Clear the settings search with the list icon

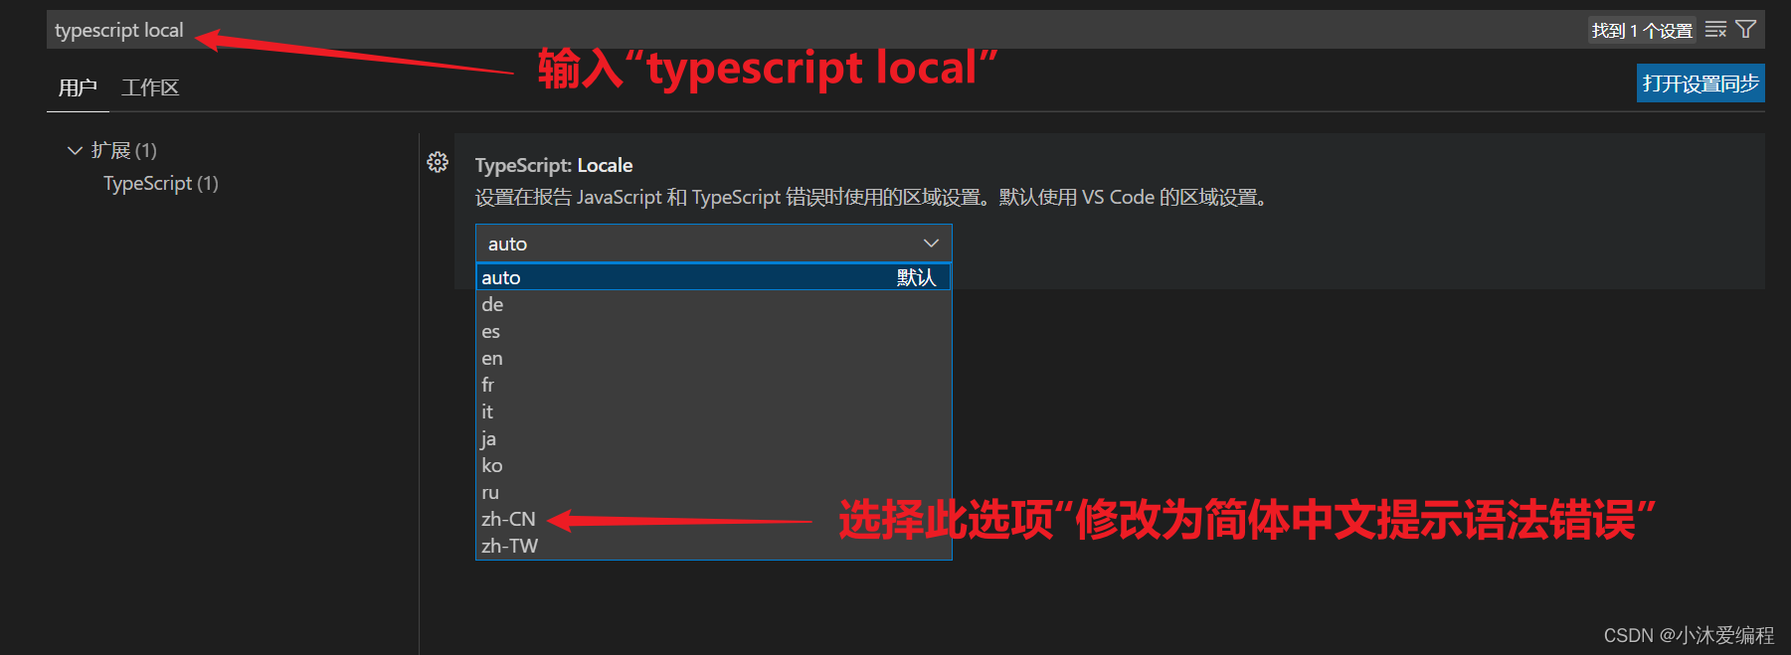tap(1715, 30)
